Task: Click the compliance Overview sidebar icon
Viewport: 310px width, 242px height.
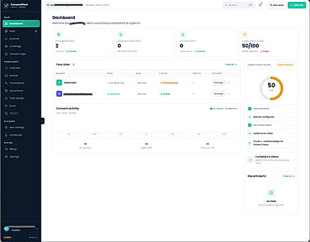Action: (7, 68)
